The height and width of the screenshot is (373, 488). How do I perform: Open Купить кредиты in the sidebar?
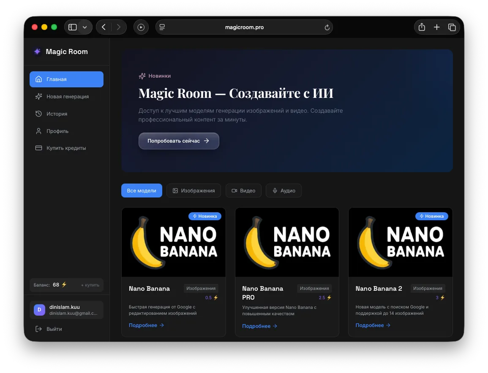click(66, 148)
